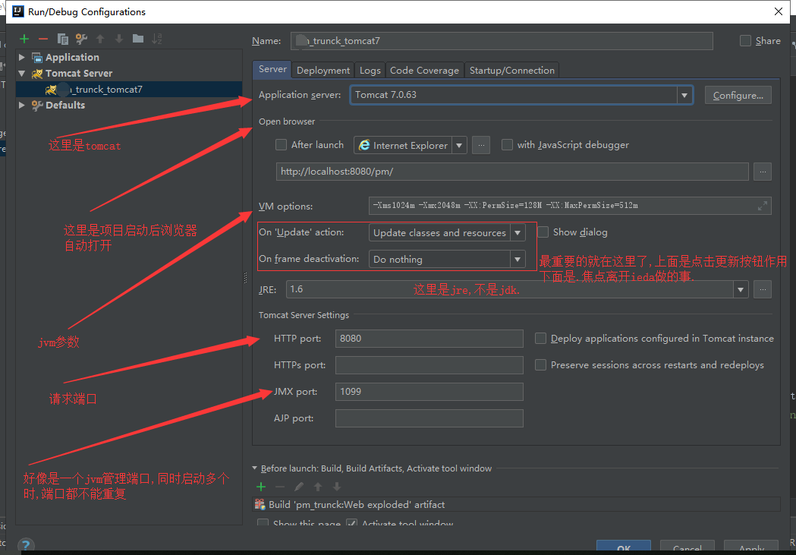Expand the VM options field editor
796x555 pixels.
pyautogui.click(x=762, y=206)
